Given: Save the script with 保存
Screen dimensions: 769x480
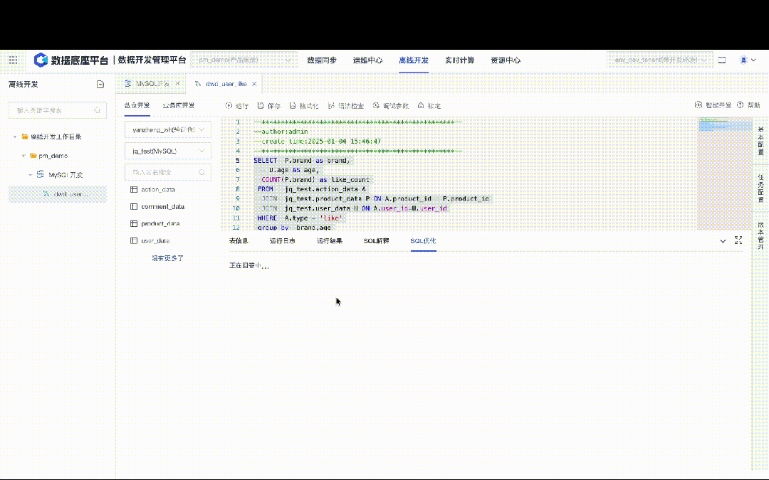Looking at the screenshot, I should 268,106.
